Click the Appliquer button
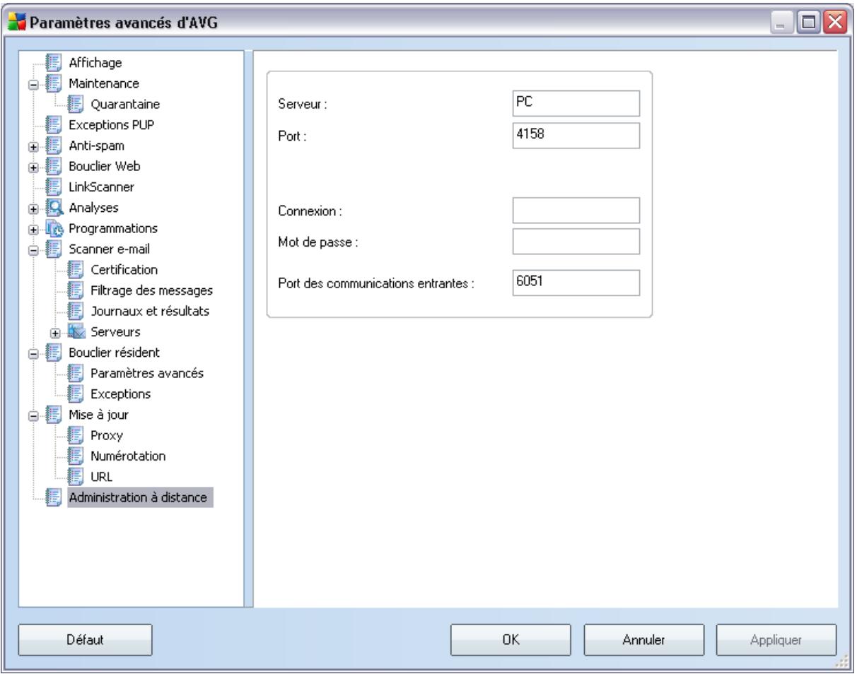The width and height of the screenshot is (857, 674). click(776, 640)
